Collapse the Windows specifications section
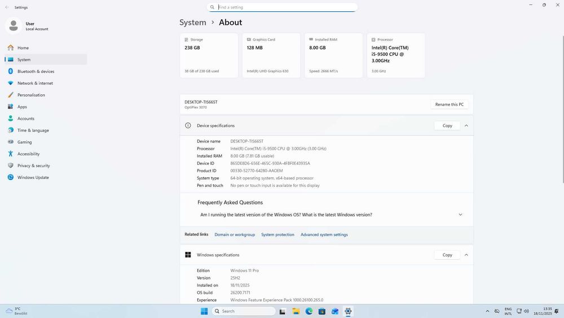This screenshot has width=564, height=318. pyautogui.click(x=466, y=255)
